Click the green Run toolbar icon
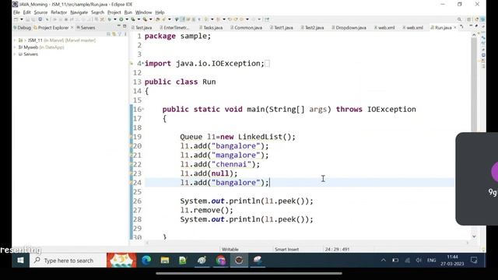The width and height of the screenshot is (498, 280). 121,19
